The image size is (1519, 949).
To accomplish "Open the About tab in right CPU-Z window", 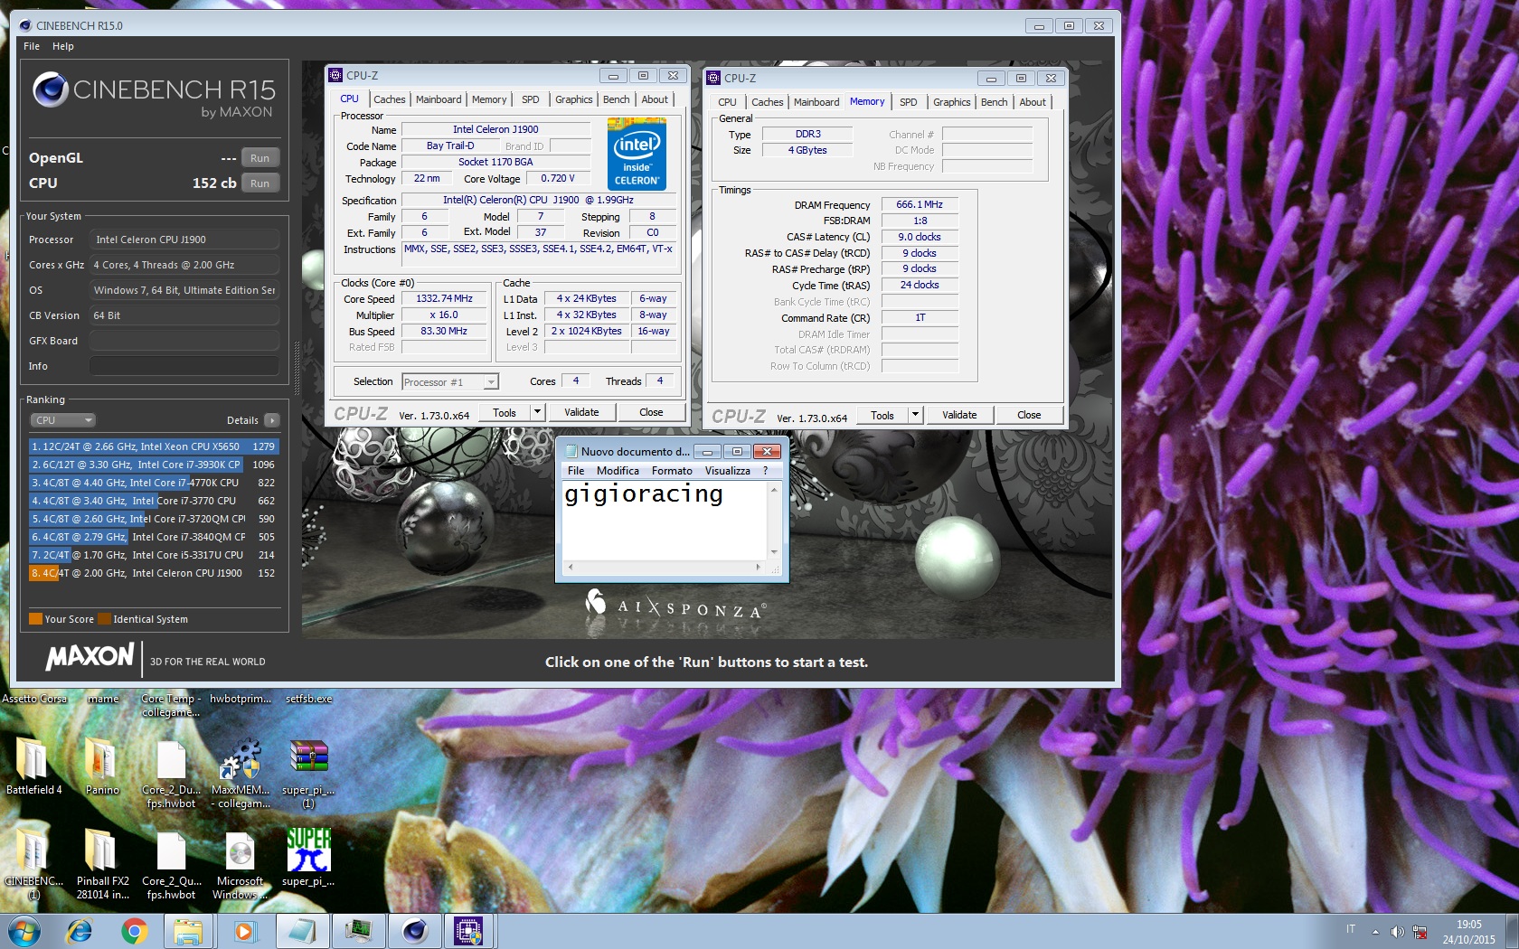I will [1033, 102].
